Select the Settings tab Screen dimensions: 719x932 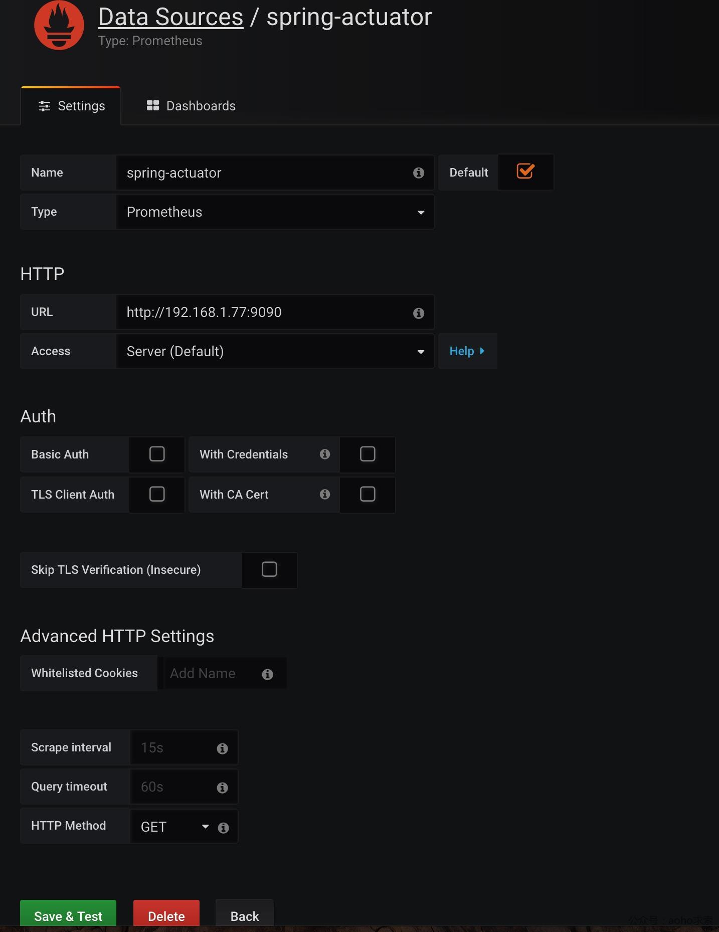tap(71, 106)
